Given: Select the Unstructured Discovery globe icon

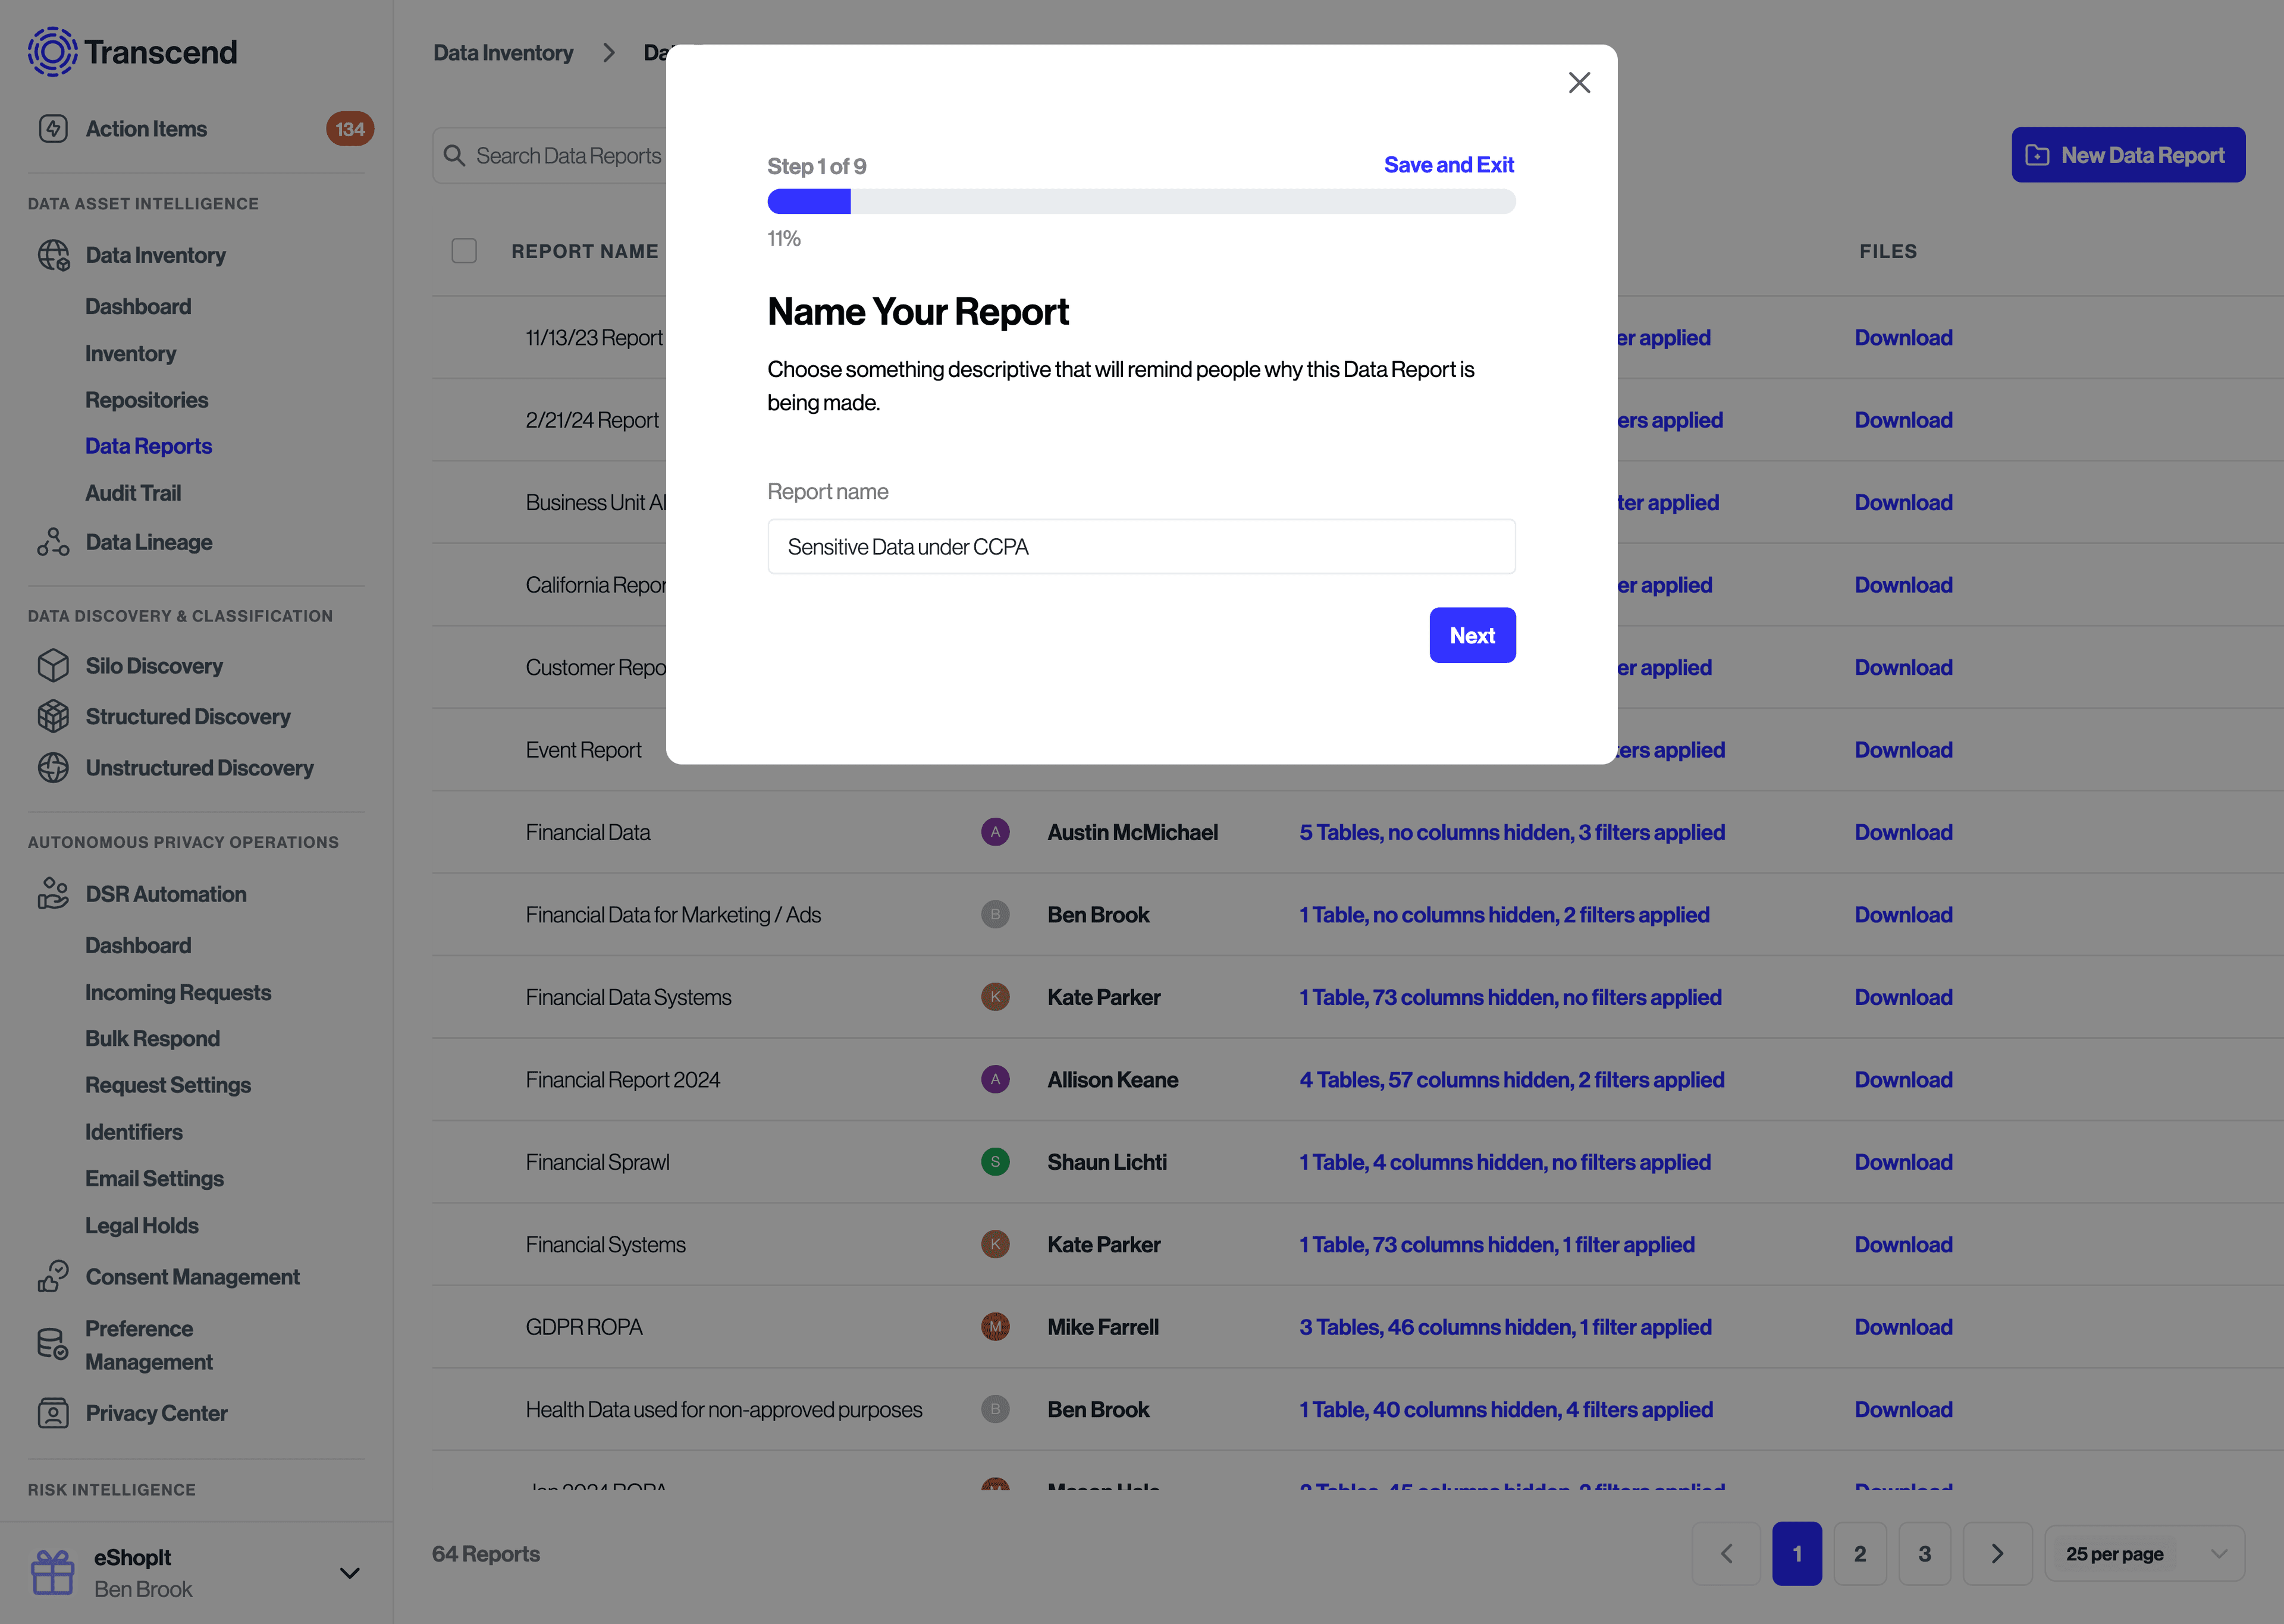Looking at the screenshot, I should click(53, 768).
